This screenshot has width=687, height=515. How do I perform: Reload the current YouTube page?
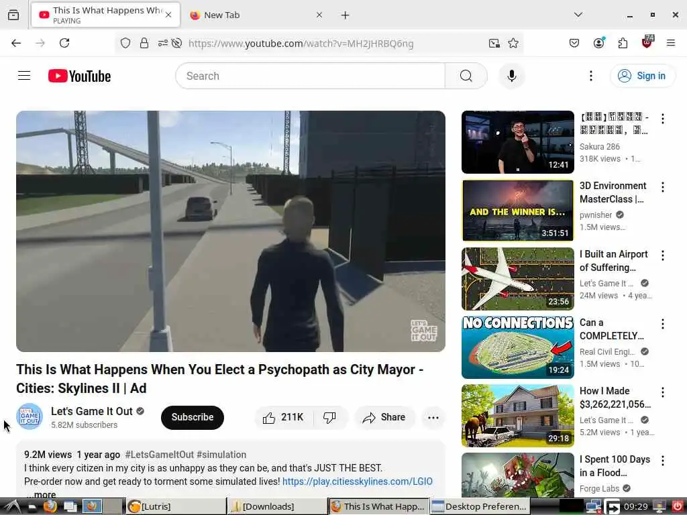(64, 43)
